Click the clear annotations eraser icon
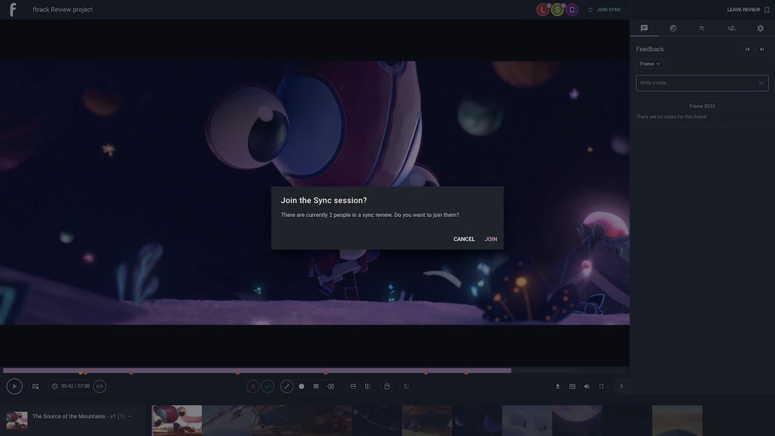Image resolution: width=775 pixels, height=436 pixels. (331, 386)
